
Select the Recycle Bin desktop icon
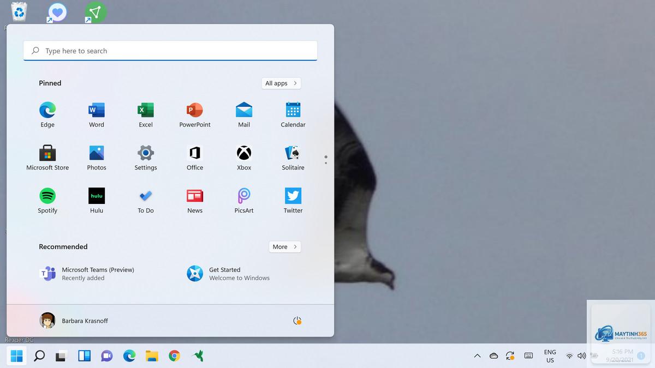pos(19,11)
